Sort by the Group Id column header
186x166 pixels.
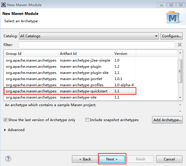(31, 54)
